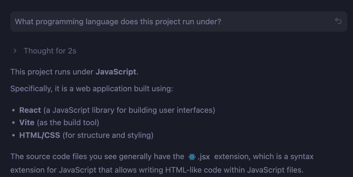
Task: Click the bold React list heading
Action: [30, 110]
